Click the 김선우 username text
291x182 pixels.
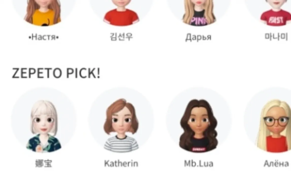coord(121,37)
